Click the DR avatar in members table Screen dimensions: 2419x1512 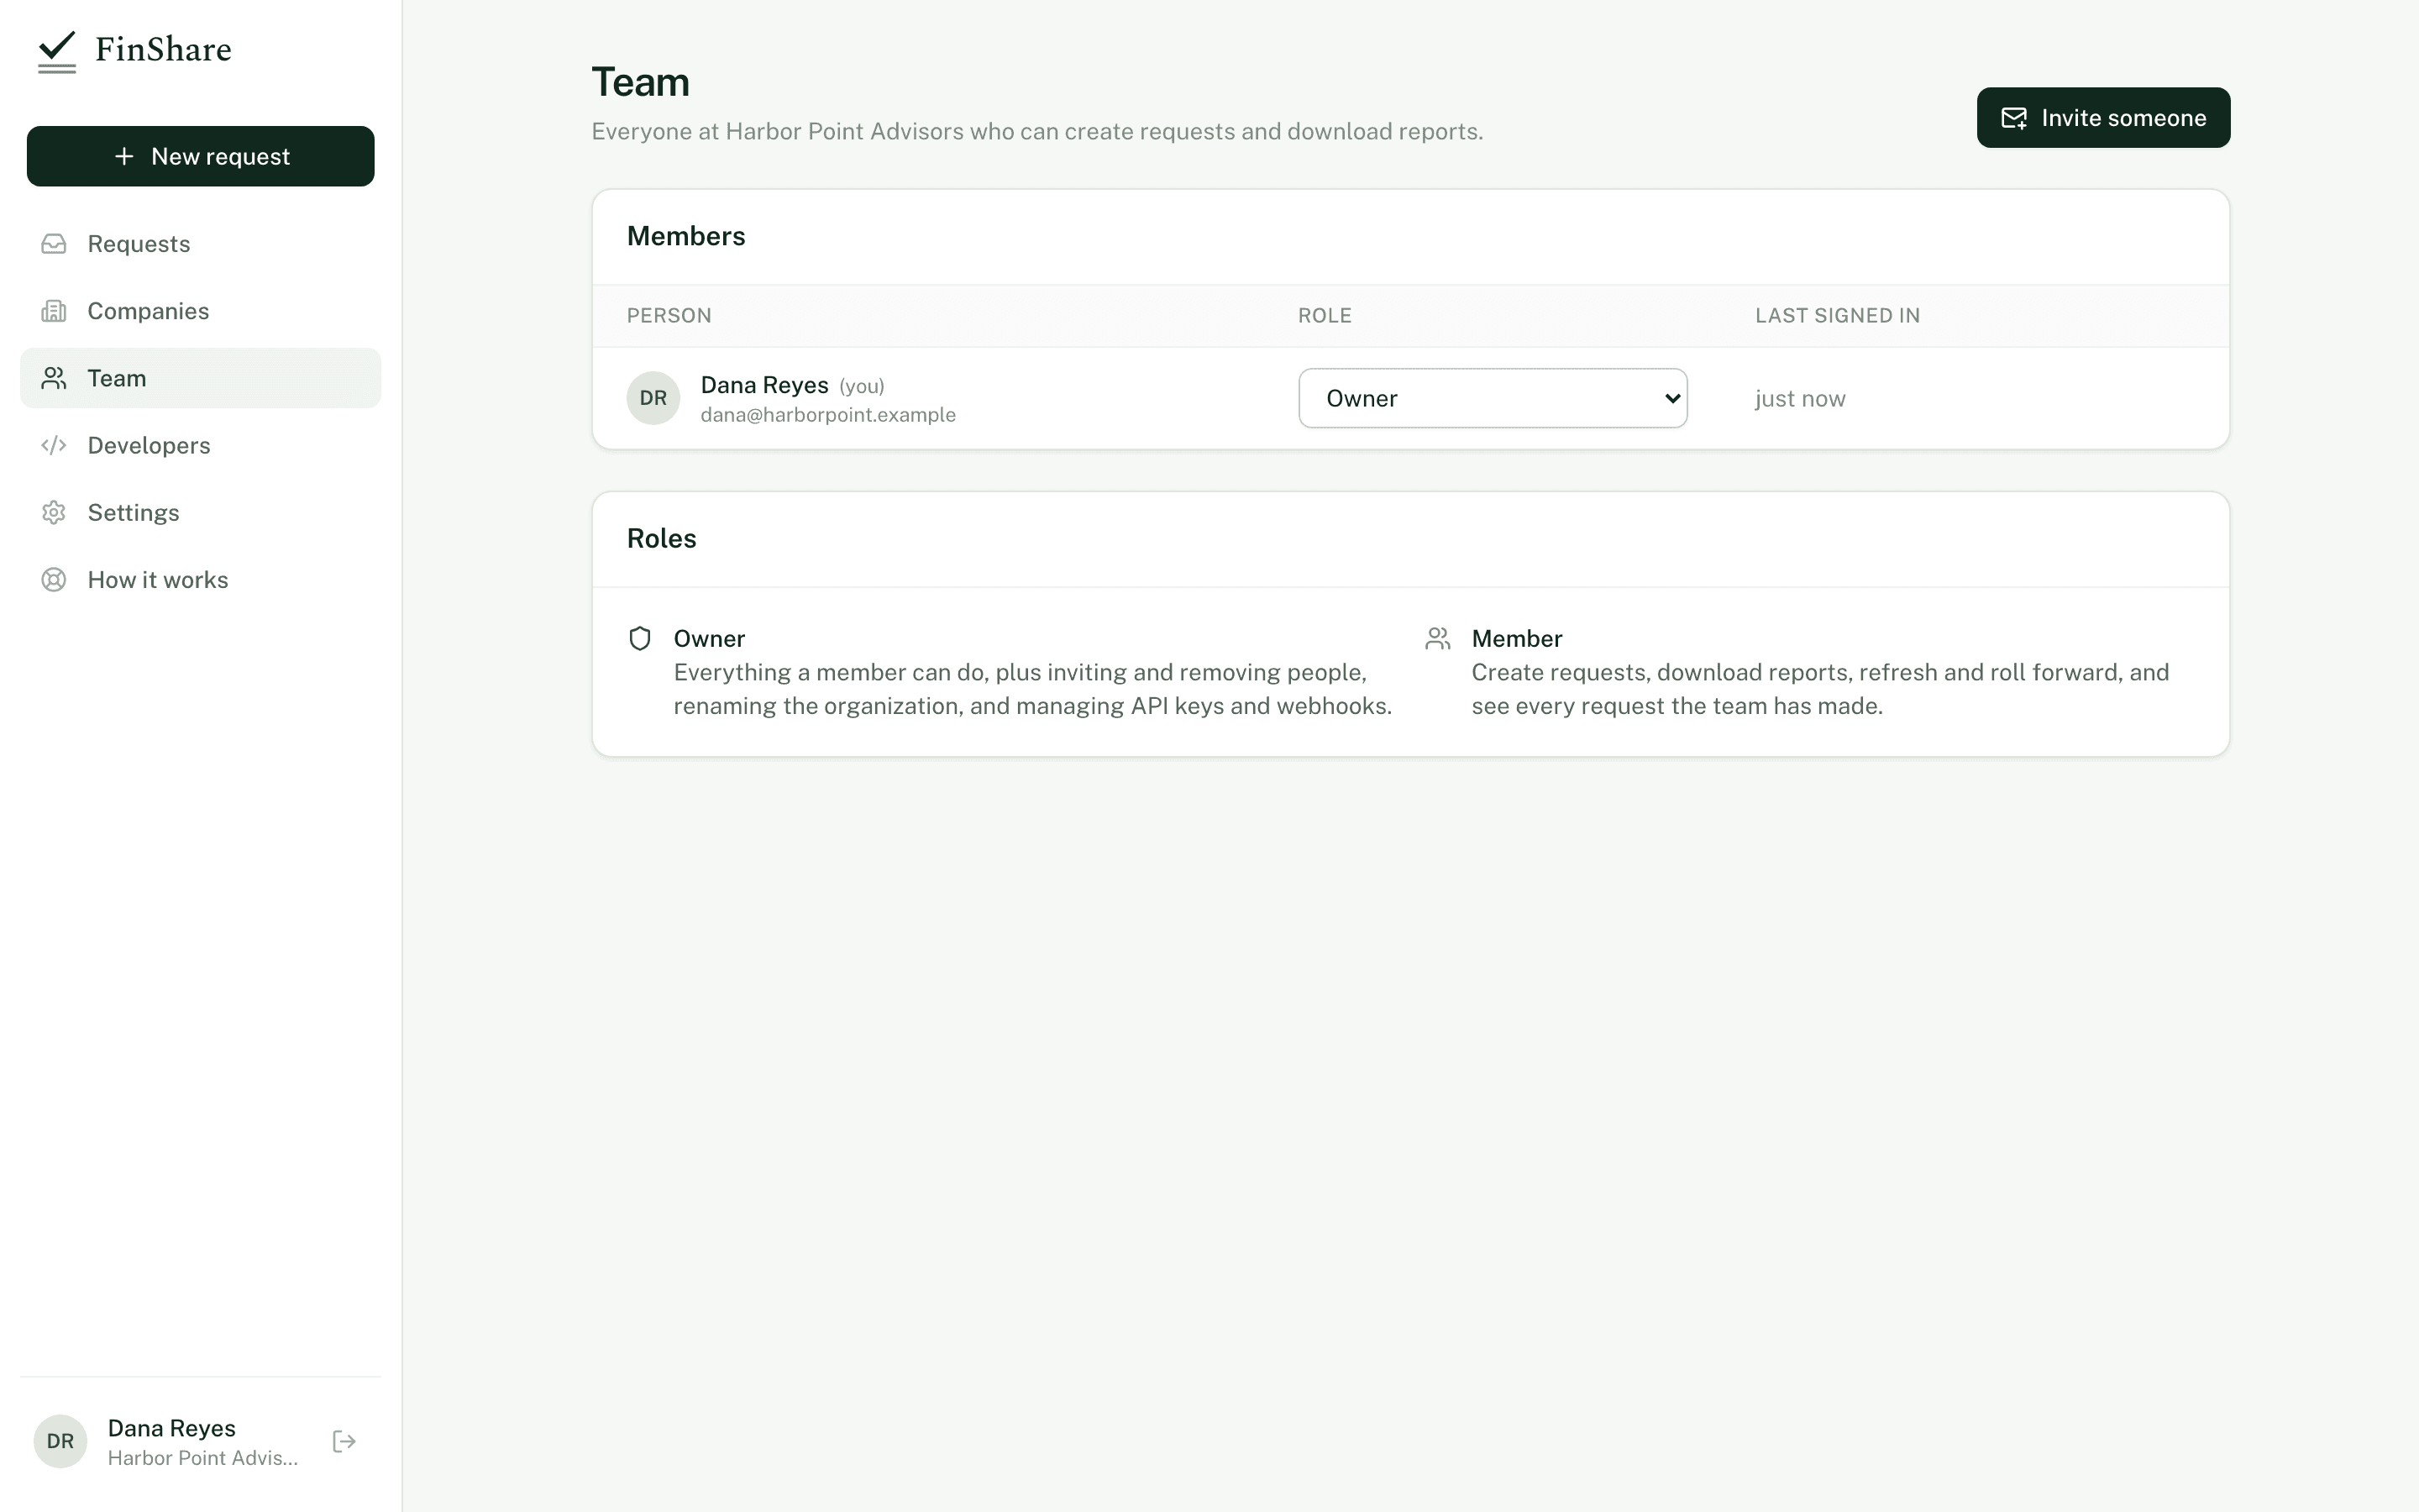click(x=653, y=398)
